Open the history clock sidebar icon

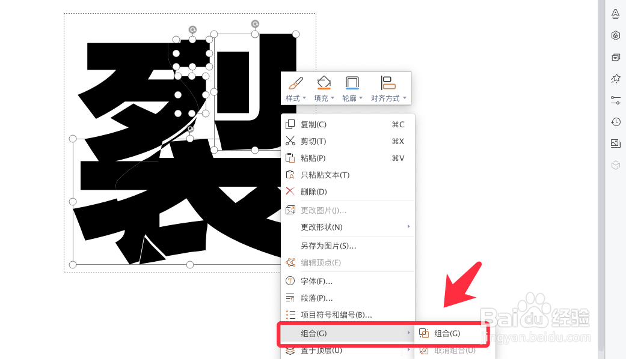point(616,122)
